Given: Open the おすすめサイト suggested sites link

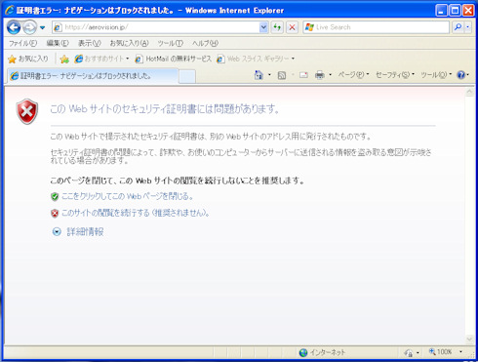Looking at the screenshot, I should click(101, 59).
